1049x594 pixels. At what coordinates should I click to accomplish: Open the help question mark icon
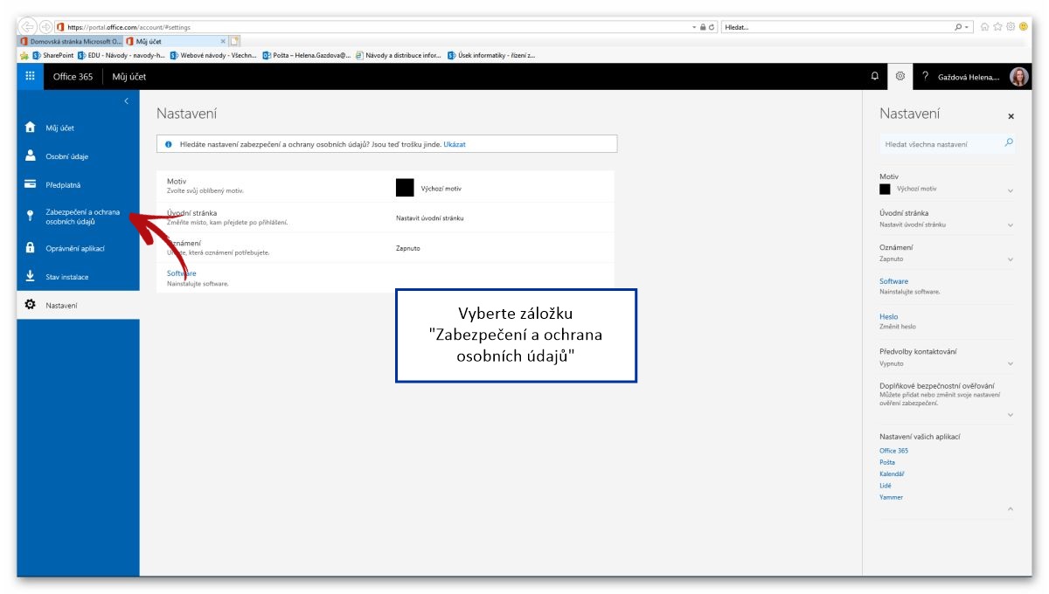tap(925, 77)
